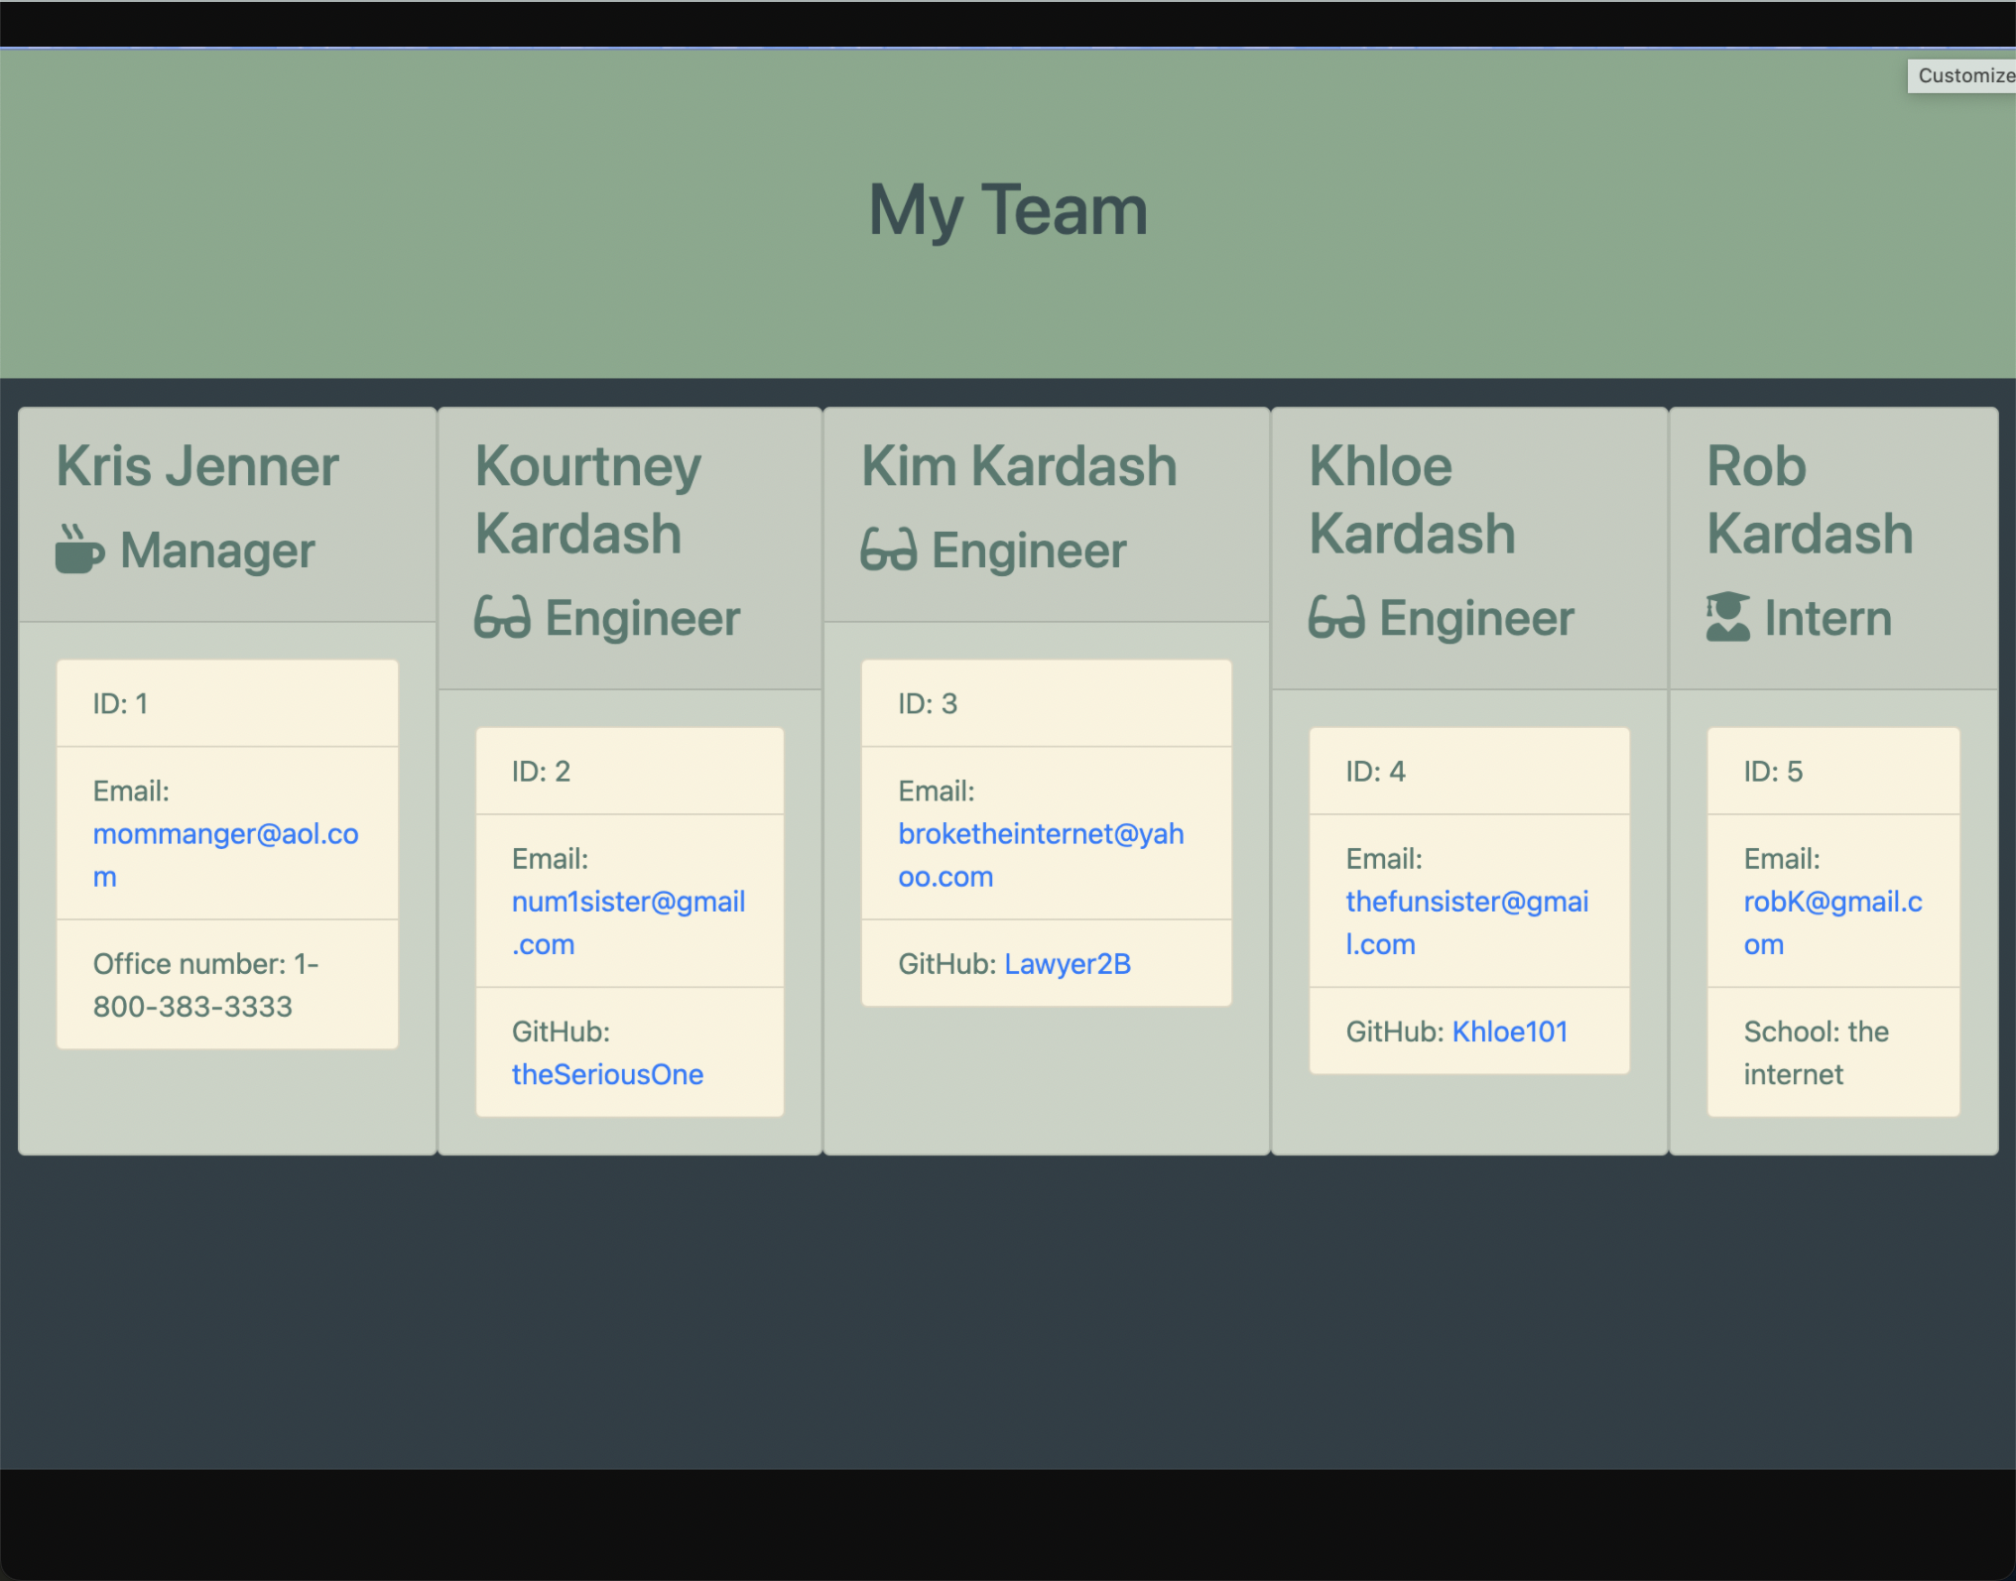This screenshot has height=1581, width=2016.
Task: Click the Kris Jenner name heading
Action: click(197, 464)
